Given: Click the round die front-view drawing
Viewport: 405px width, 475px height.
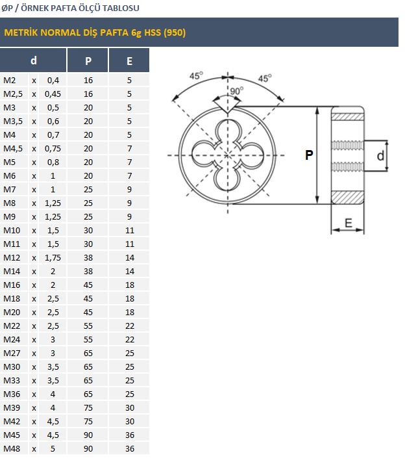Looking at the screenshot, I should (227, 155).
